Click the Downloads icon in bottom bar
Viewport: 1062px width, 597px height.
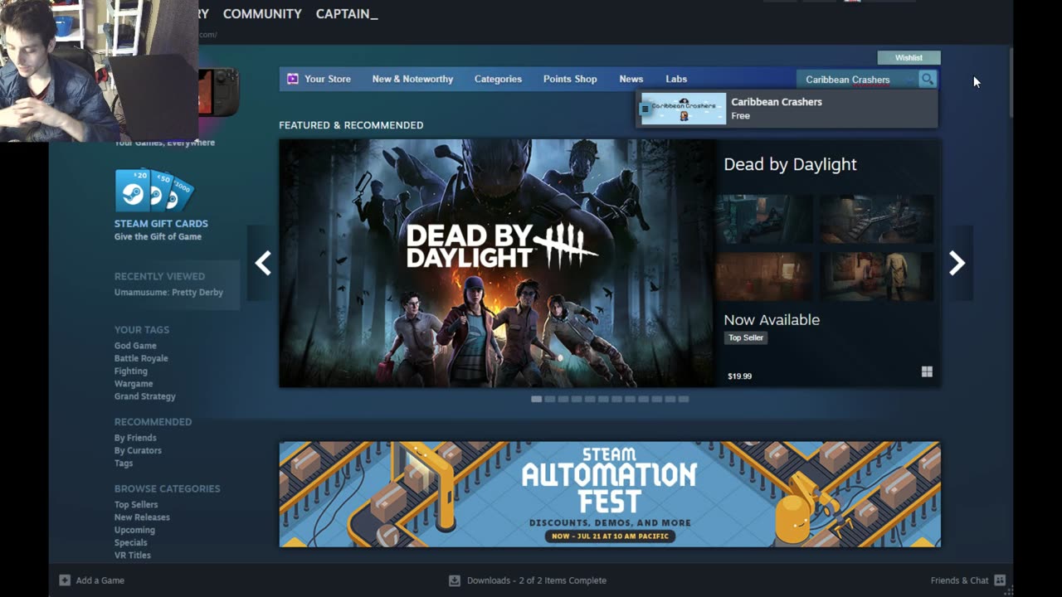[x=455, y=580]
